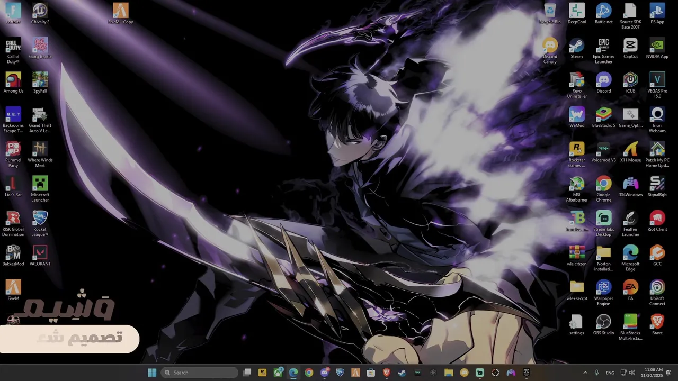Select the Iriun Webcam desktop icon
Screen dimensions: 678x381
click(657, 120)
